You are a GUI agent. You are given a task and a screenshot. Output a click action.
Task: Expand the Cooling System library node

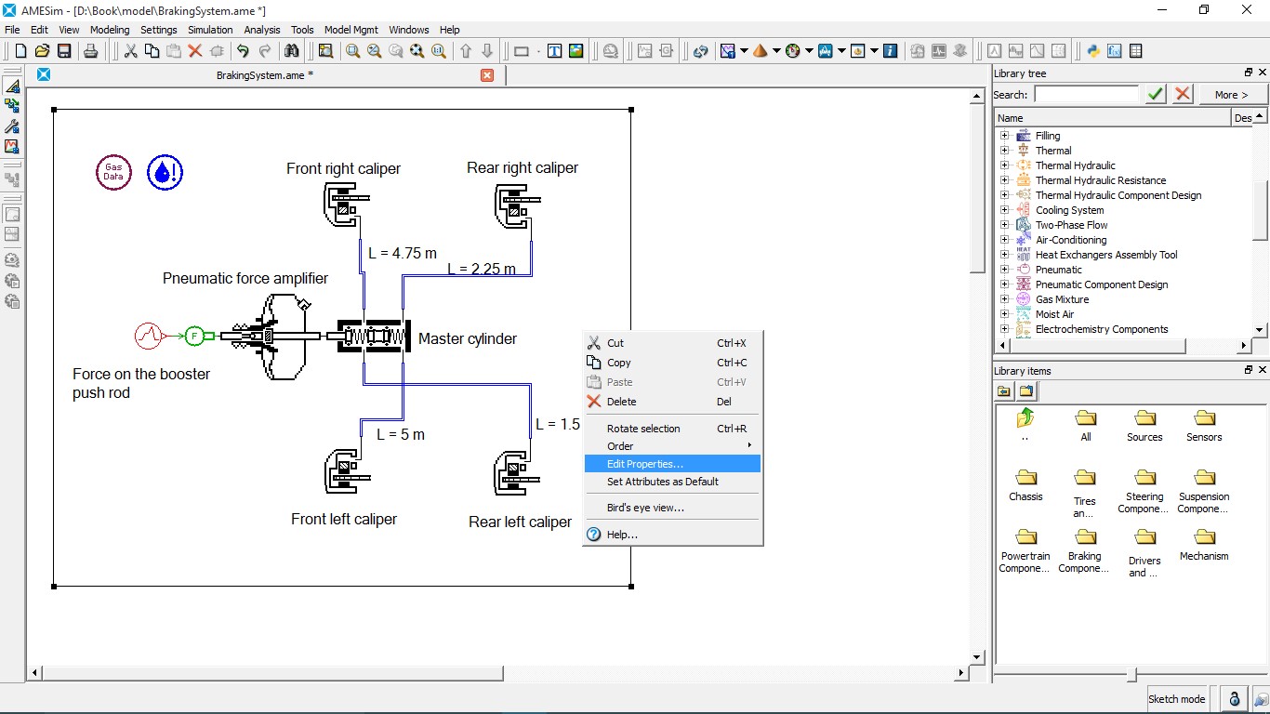click(1004, 210)
